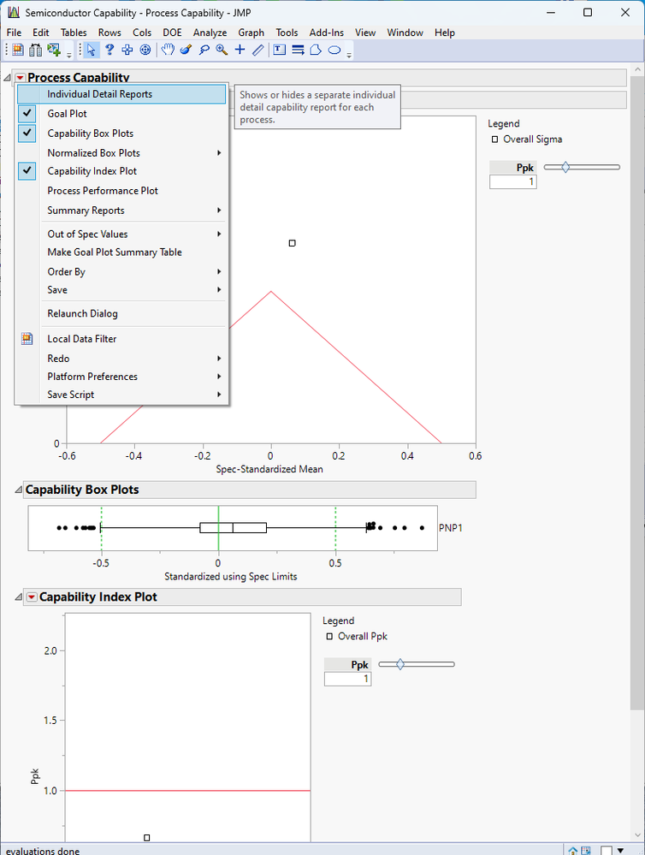The image size is (645, 855).
Task: Toggle the Goal Plot checkmark
Action: pyautogui.click(x=27, y=114)
